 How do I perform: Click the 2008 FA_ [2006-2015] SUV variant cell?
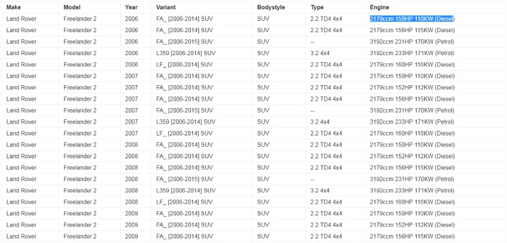pyautogui.click(x=184, y=179)
